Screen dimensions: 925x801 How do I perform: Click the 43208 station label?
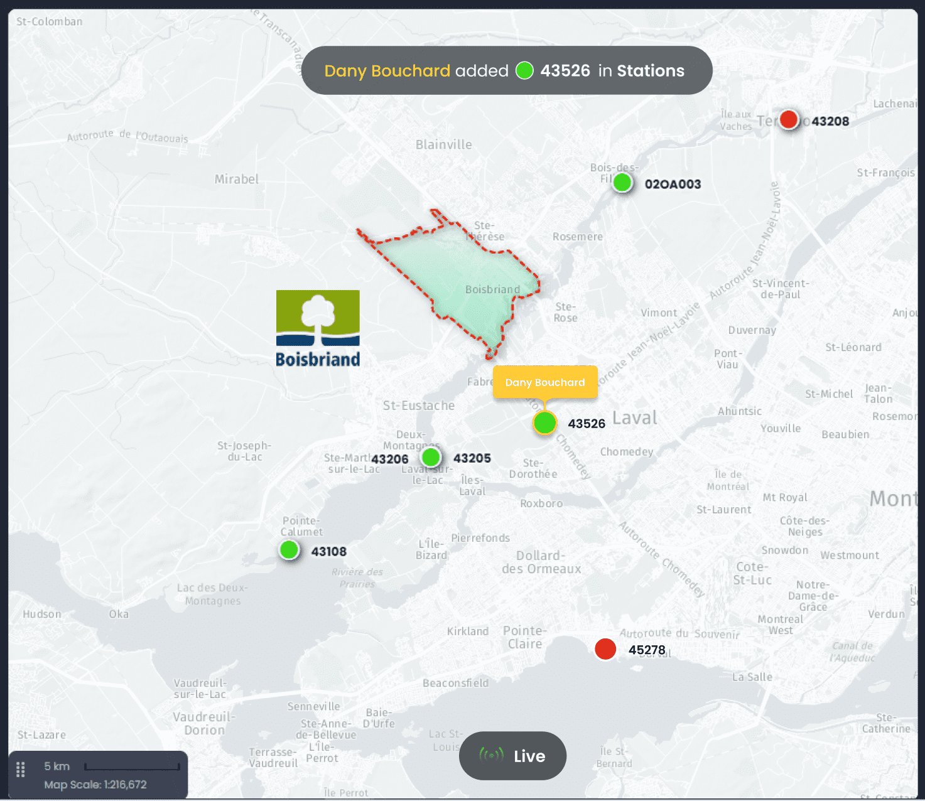(x=830, y=121)
